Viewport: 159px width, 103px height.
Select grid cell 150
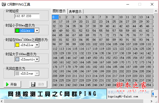click(x=95, y=58)
